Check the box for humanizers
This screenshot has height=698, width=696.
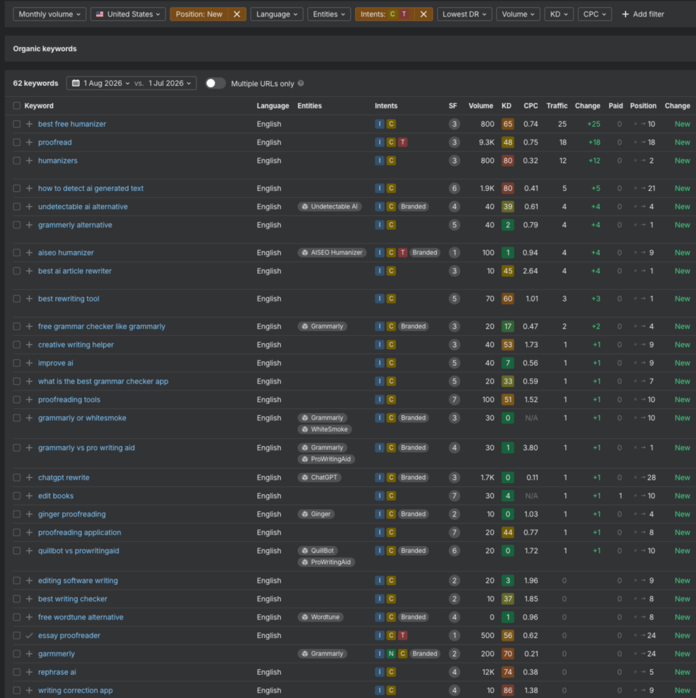pyautogui.click(x=16, y=160)
